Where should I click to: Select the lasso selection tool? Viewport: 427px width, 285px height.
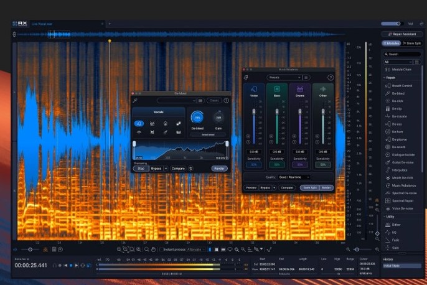click(x=230, y=250)
